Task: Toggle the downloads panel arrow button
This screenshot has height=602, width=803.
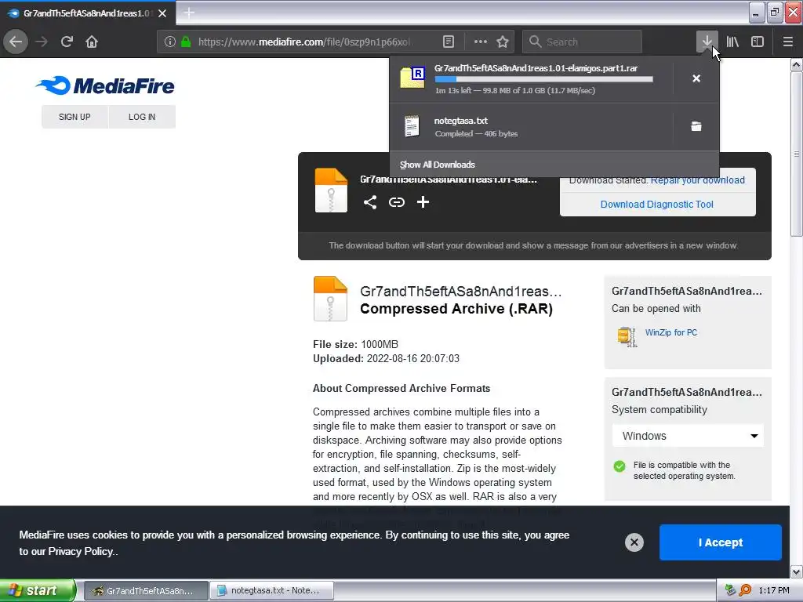Action: pyautogui.click(x=707, y=42)
